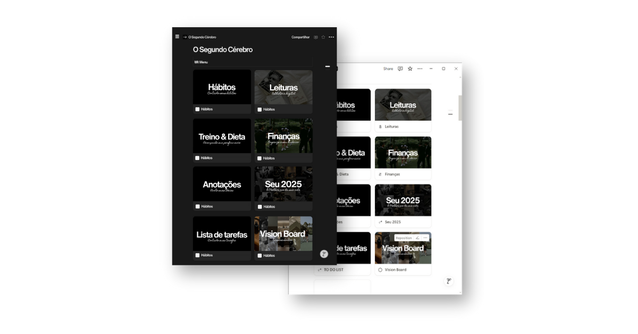Open comments icon next to Share in light window
638x334 pixels.
400,69
